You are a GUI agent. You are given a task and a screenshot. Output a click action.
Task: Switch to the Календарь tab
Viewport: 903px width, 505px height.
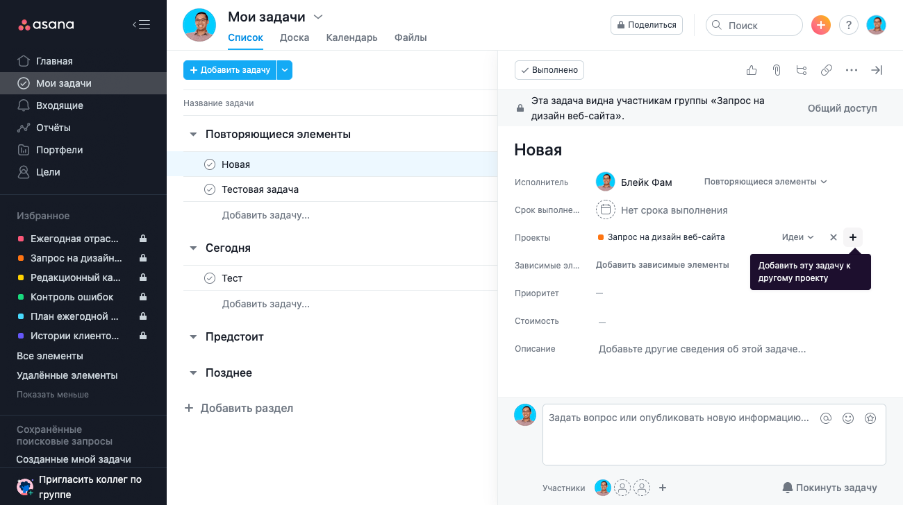point(352,37)
